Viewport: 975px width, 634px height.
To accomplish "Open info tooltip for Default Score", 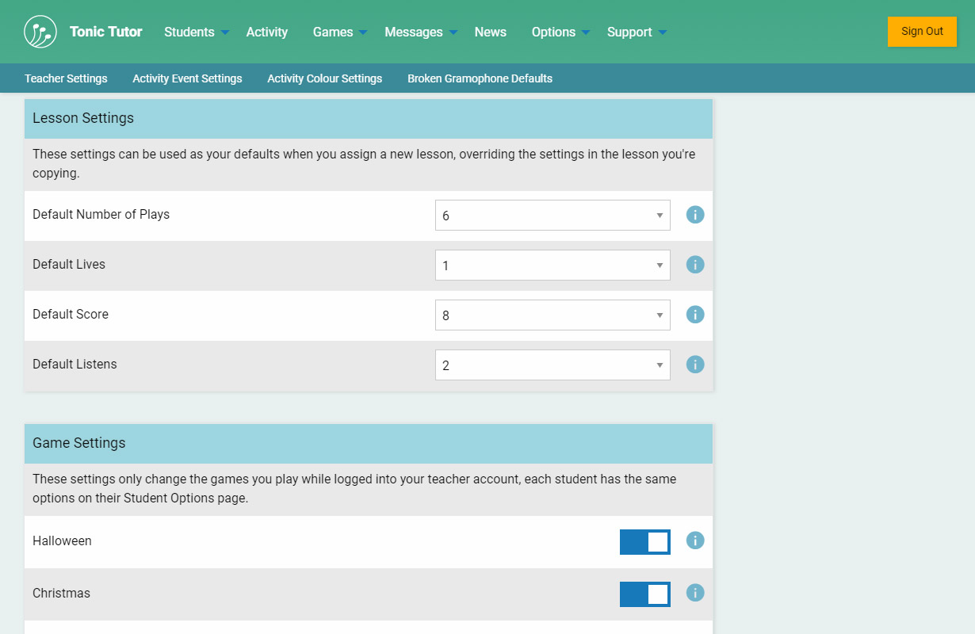I will click(x=695, y=315).
